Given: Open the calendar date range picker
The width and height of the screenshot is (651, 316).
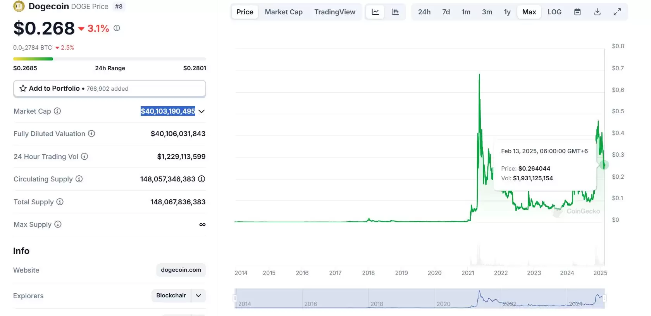Looking at the screenshot, I should [x=577, y=12].
